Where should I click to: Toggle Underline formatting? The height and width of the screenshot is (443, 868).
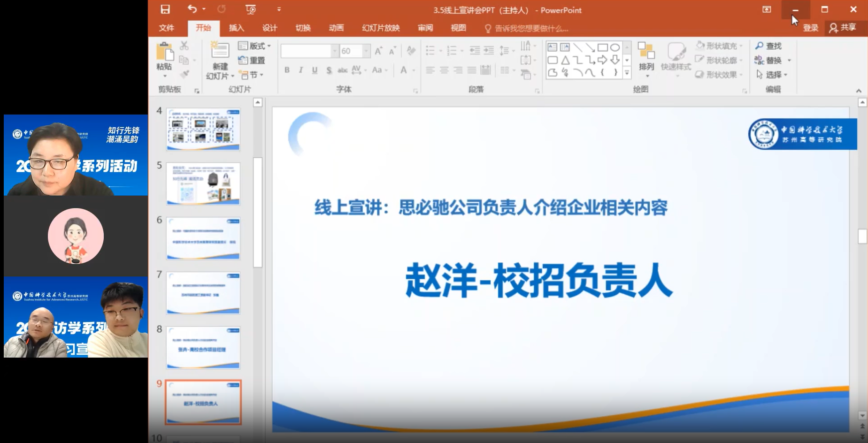(x=315, y=70)
